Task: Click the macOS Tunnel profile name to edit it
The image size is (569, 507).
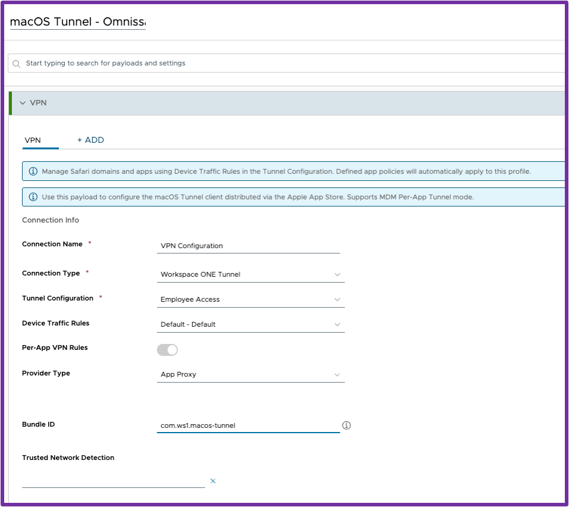Action: click(77, 21)
